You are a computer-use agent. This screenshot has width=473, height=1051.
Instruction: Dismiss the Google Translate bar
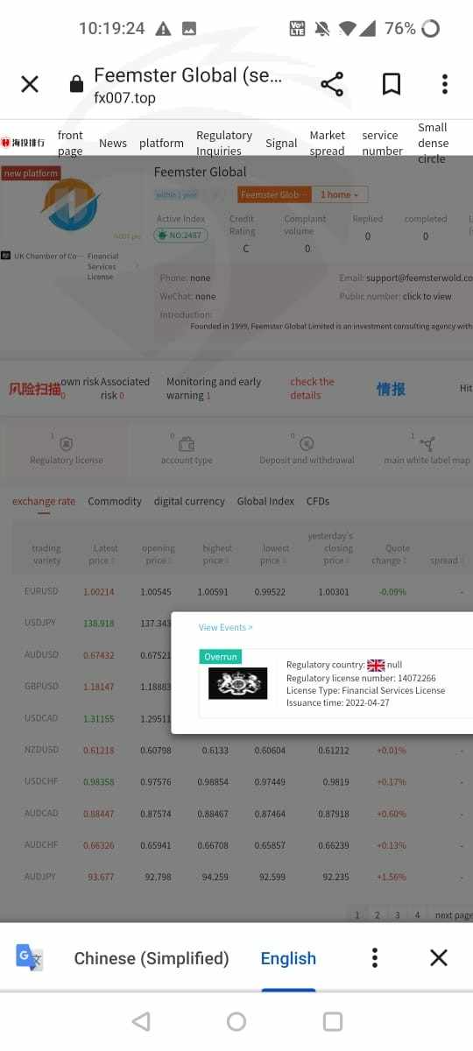click(439, 957)
